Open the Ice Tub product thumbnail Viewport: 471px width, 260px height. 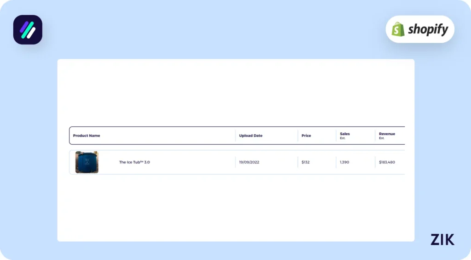[87, 162]
